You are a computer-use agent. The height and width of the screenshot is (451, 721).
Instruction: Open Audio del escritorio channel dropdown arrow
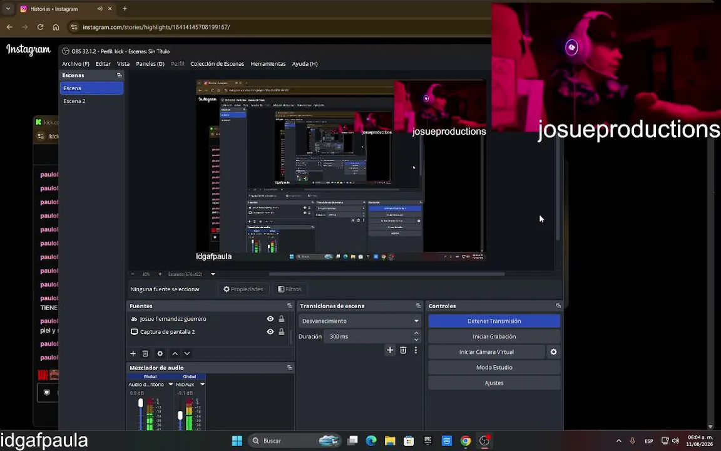(171, 384)
